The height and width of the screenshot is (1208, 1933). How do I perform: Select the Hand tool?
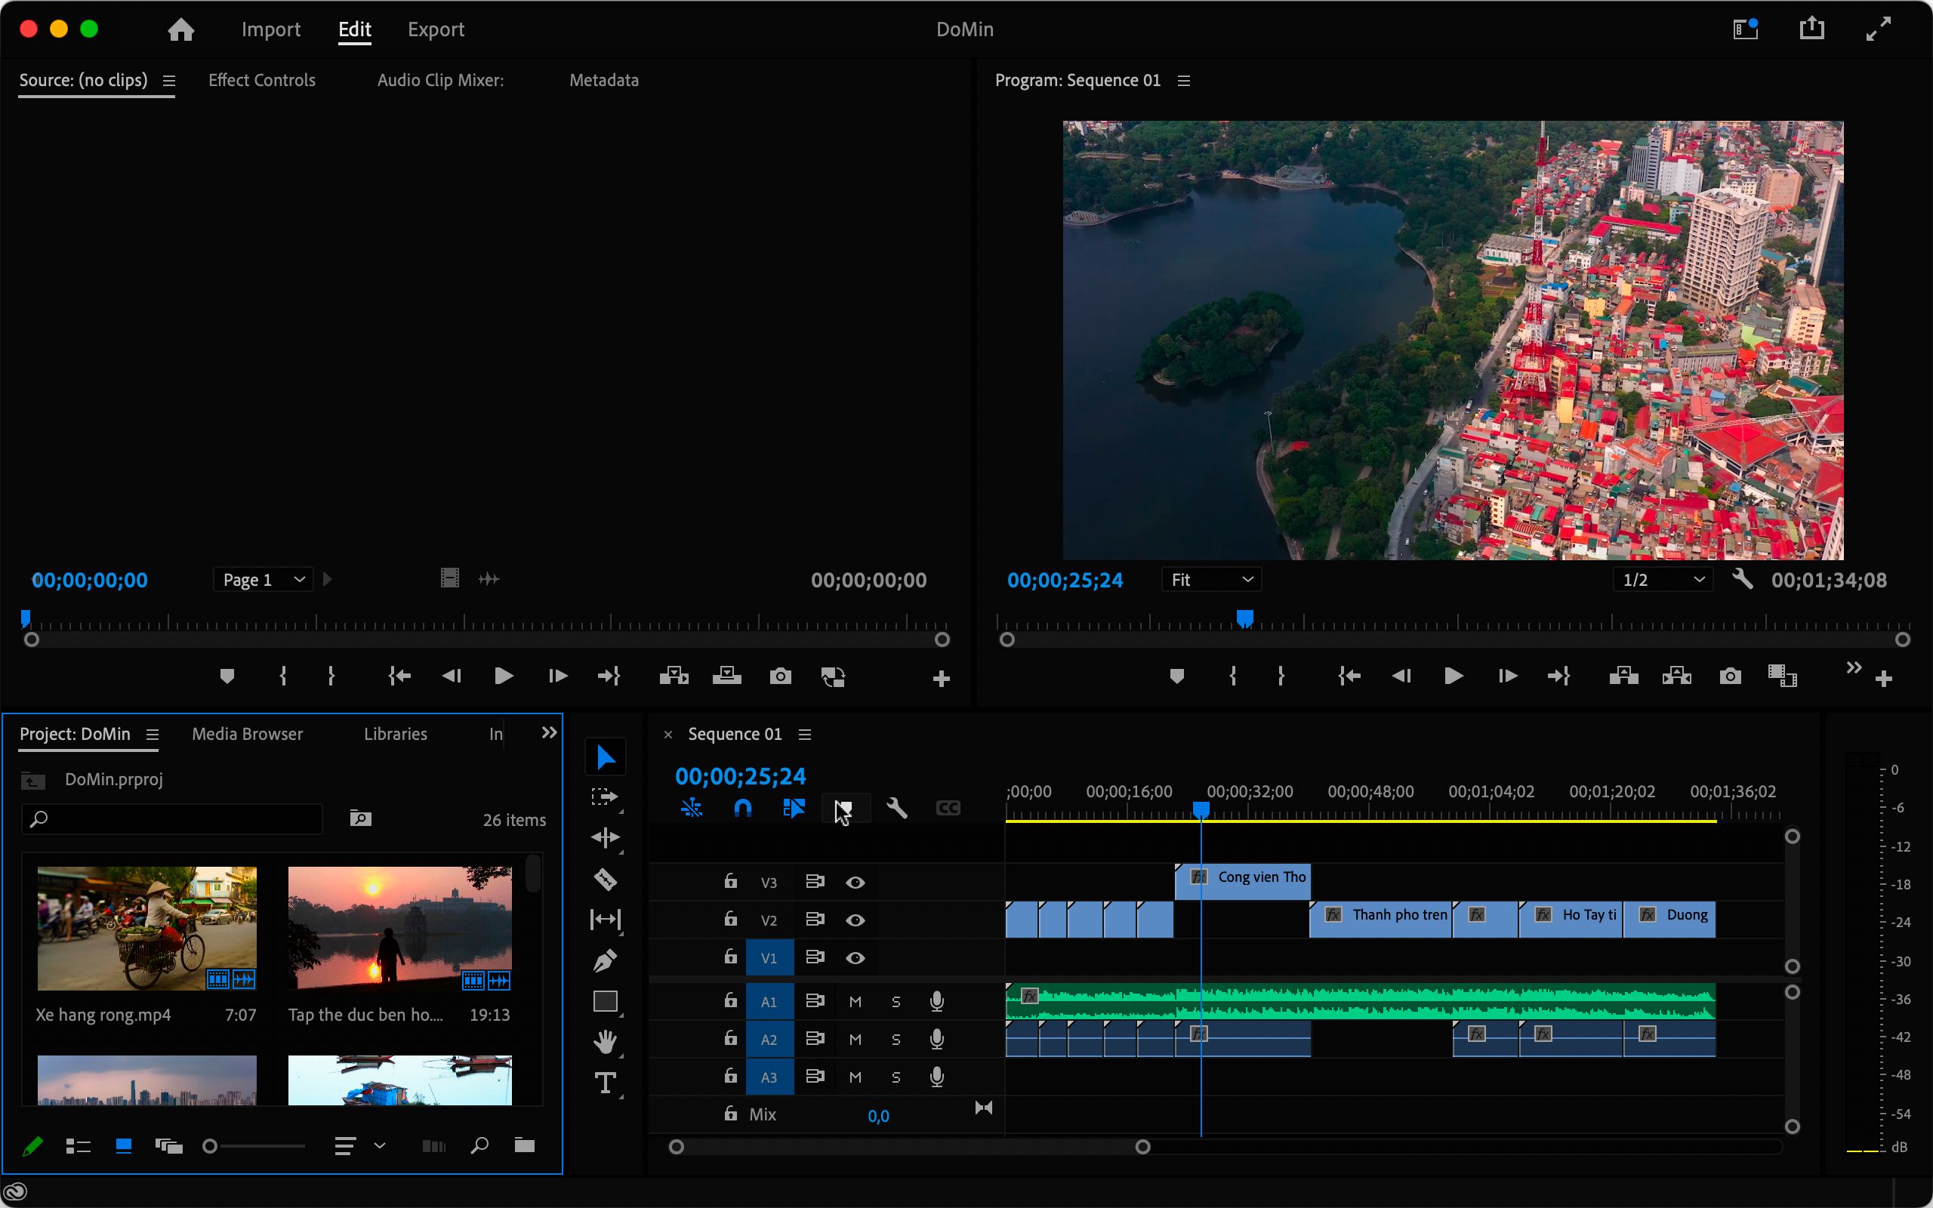click(x=606, y=1042)
